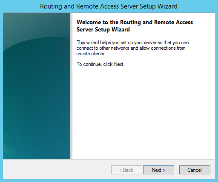Click the Next > button
Image resolution: width=218 pixels, height=182 pixels.
coord(158,170)
